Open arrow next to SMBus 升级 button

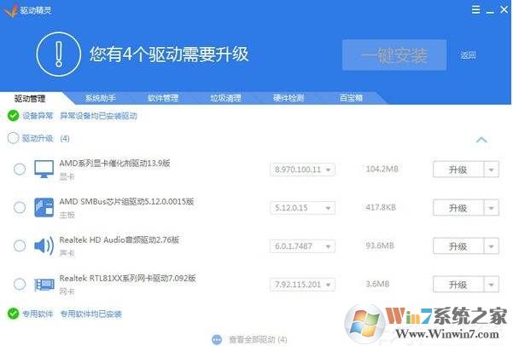point(491,208)
